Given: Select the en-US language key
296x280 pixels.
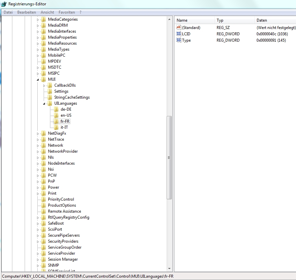Looking at the screenshot, I should [x=66, y=115].
